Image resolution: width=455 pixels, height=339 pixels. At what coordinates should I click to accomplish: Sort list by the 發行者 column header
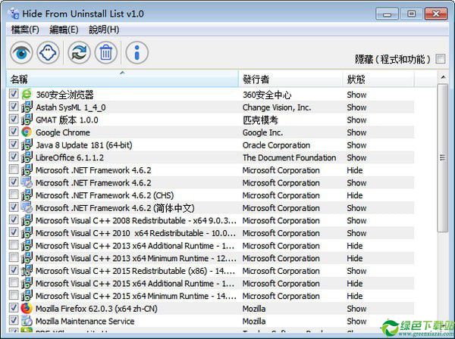pos(288,79)
